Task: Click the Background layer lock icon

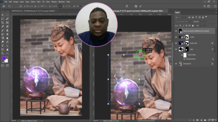Action: point(212,64)
